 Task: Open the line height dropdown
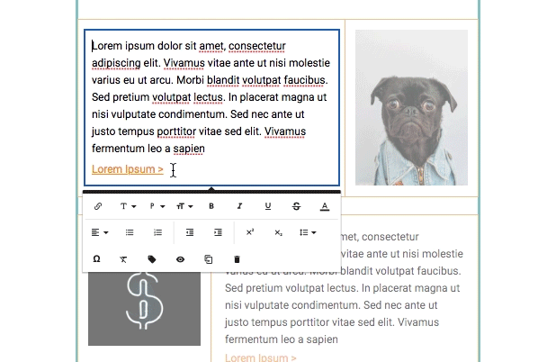(308, 232)
